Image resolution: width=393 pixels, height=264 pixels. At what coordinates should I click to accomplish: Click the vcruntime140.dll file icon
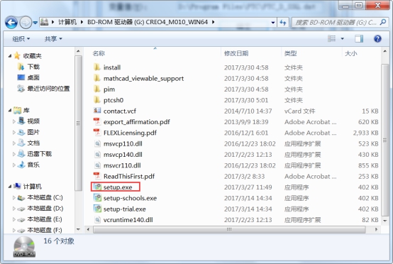coord(97,219)
